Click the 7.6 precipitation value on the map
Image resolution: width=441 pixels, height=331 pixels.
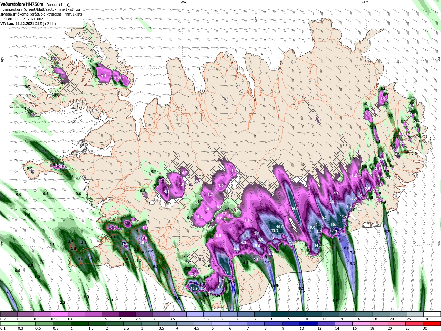[349, 207]
